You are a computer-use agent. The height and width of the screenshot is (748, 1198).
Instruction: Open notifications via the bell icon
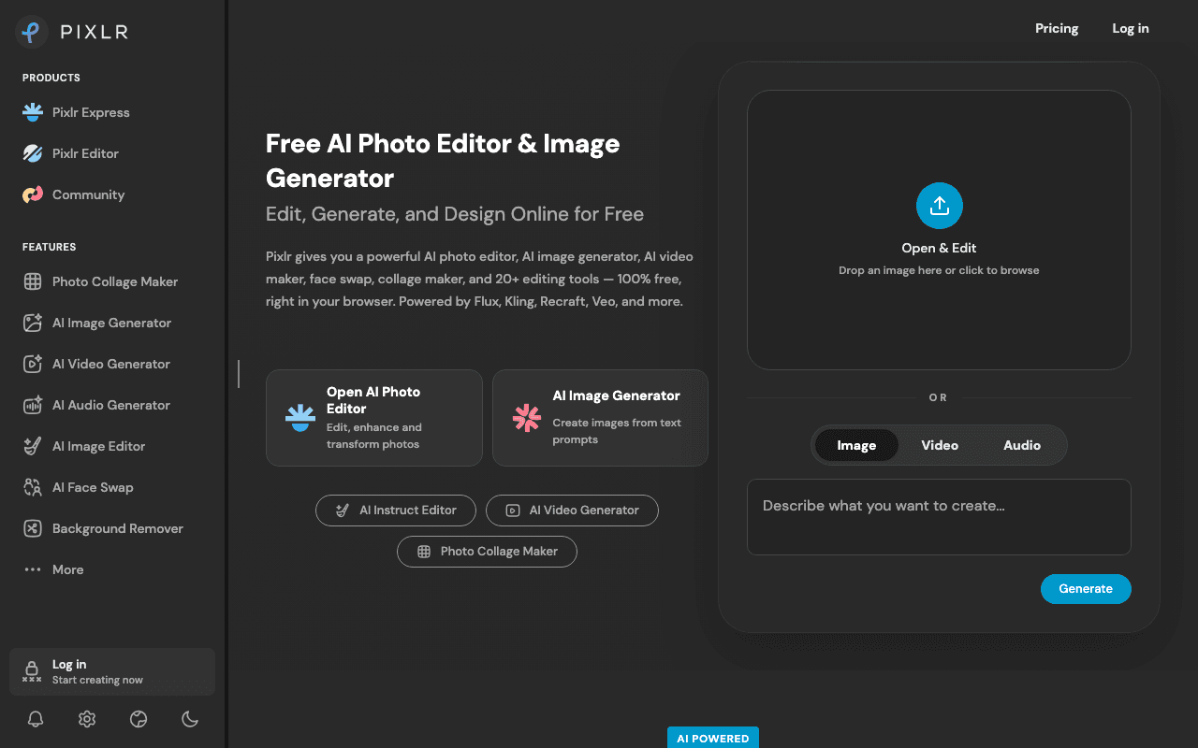pos(36,719)
